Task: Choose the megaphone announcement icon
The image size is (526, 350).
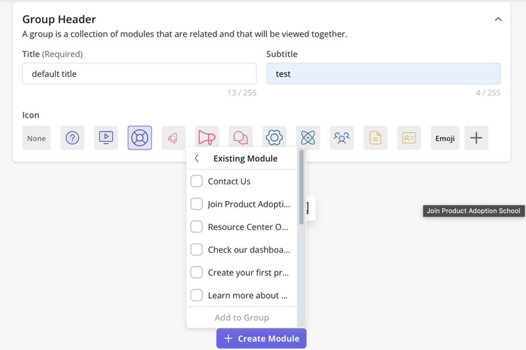Action: tap(207, 138)
